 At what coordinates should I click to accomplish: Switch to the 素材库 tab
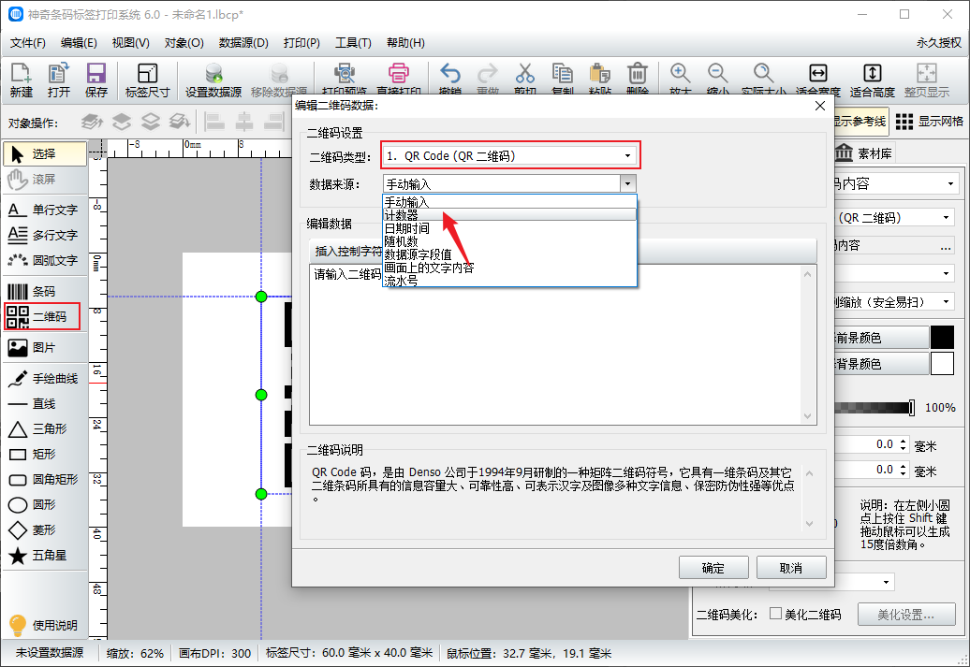[x=863, y=153]
